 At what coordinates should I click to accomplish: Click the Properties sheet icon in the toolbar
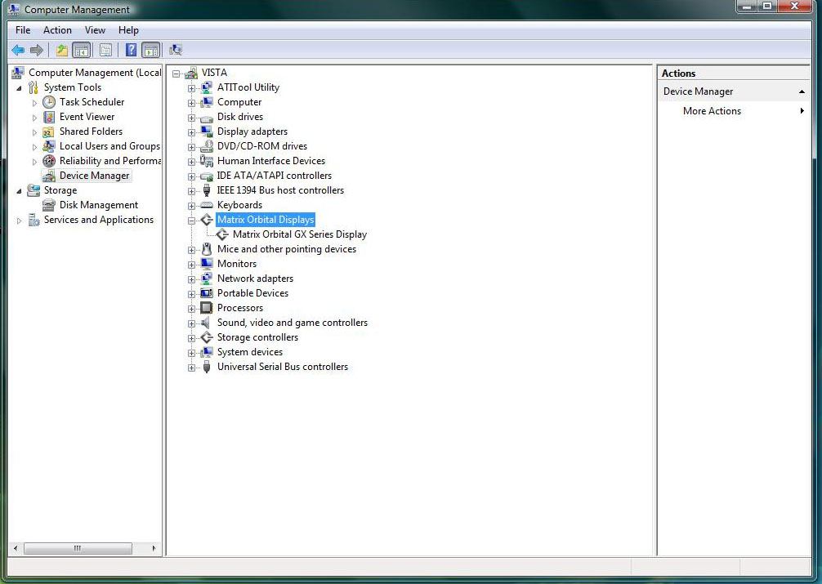click(x=105, y=51)
